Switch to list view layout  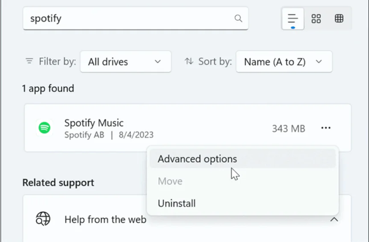pos(292,19)
